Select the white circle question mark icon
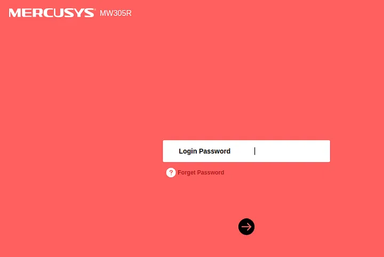Image resolution: width=384 pixels, height=257 pixels. coord(171,172)
